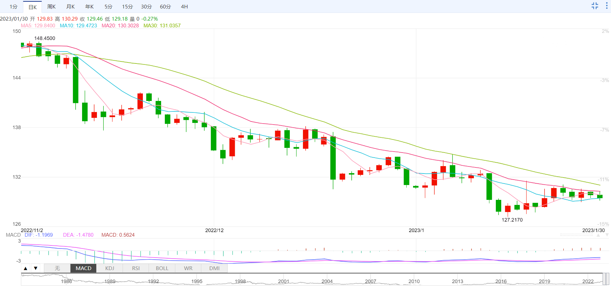Viewport: 611px width, 290px height.
Task: Switch to the 4H interval tab
Action: tap(184, 7)
